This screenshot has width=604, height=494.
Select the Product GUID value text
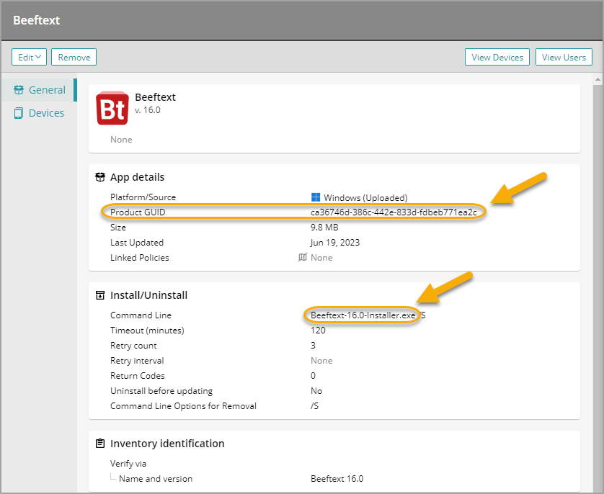(394, 212)
